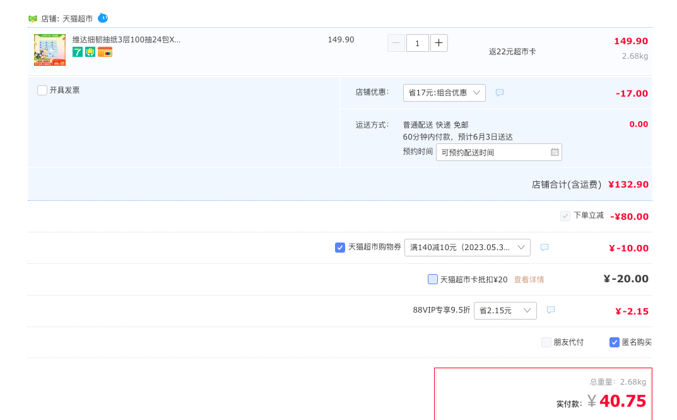The width and height of the screenshot is (677, 420).
Task: Tick the 朋友代付 checkbox
Action: click(546, 342)
